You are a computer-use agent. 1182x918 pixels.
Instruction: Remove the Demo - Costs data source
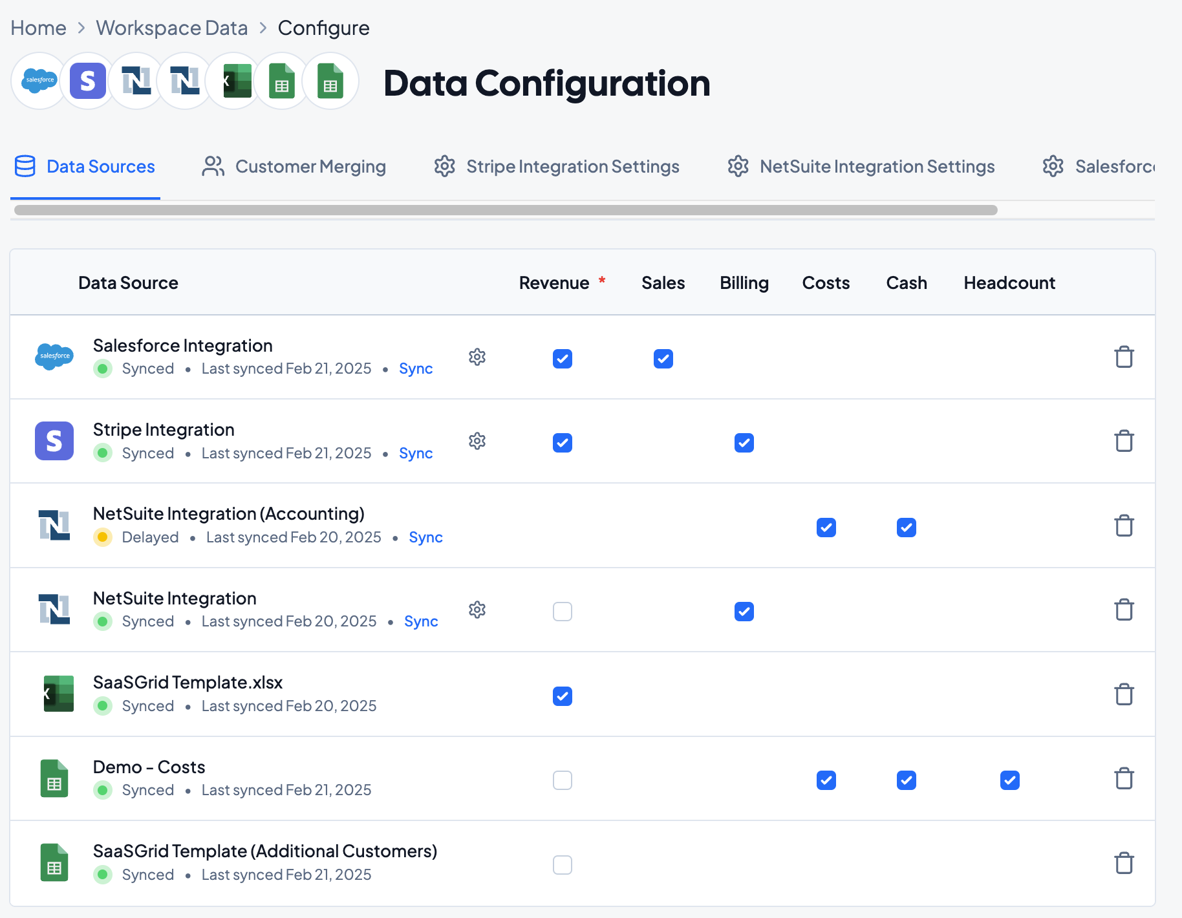click(x=1124, y=778)
